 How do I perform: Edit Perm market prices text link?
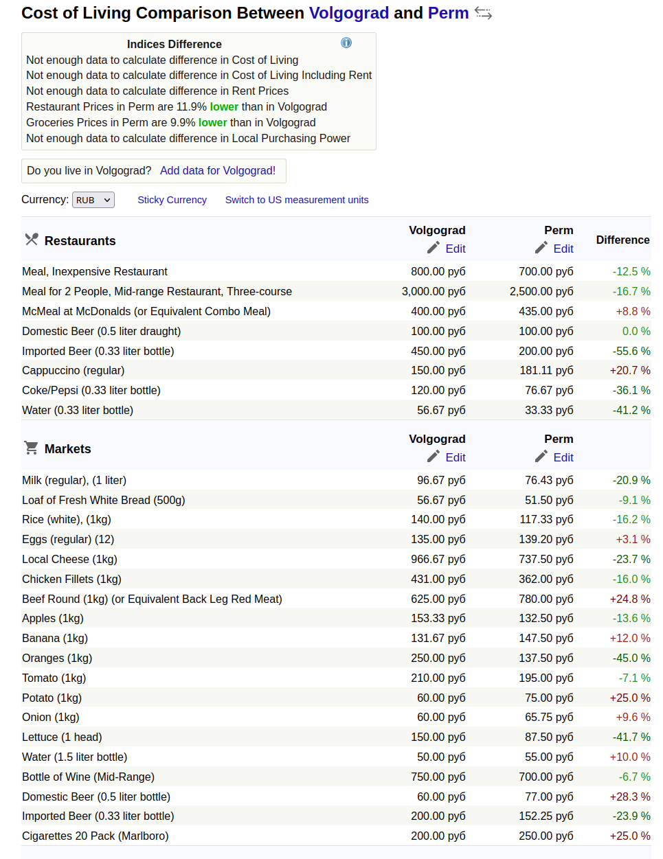click(563, 457)
